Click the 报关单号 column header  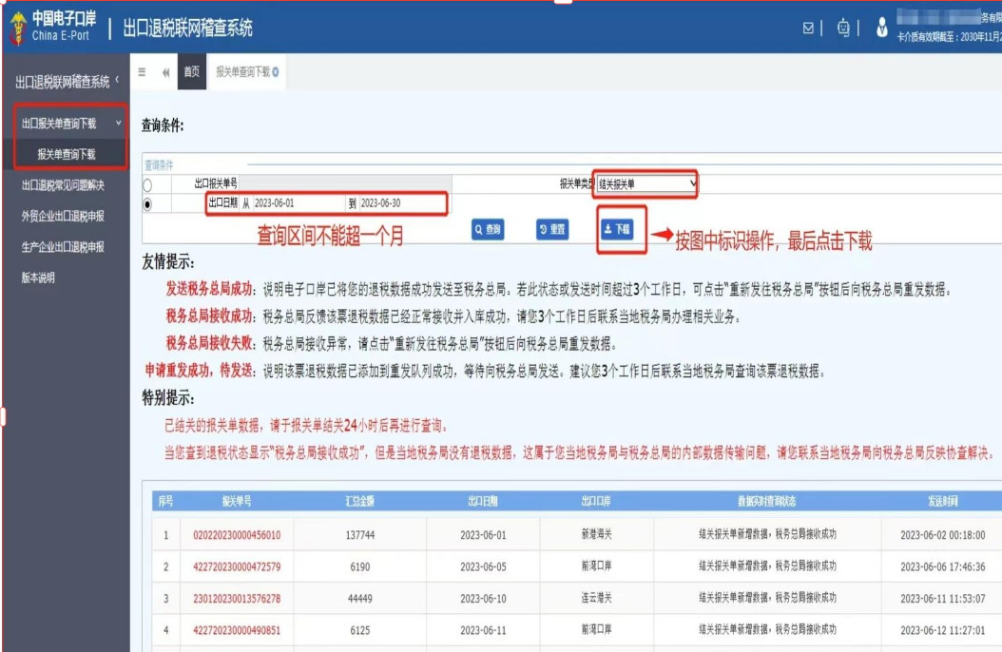(x=237, y=501)
